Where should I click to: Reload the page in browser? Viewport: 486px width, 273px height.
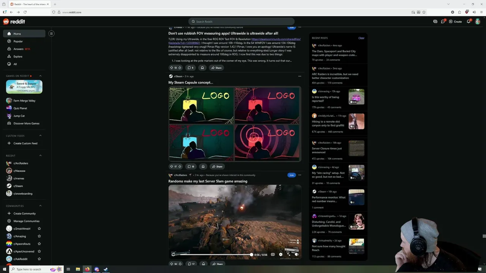pyautogui.click(x=25, y=12)
